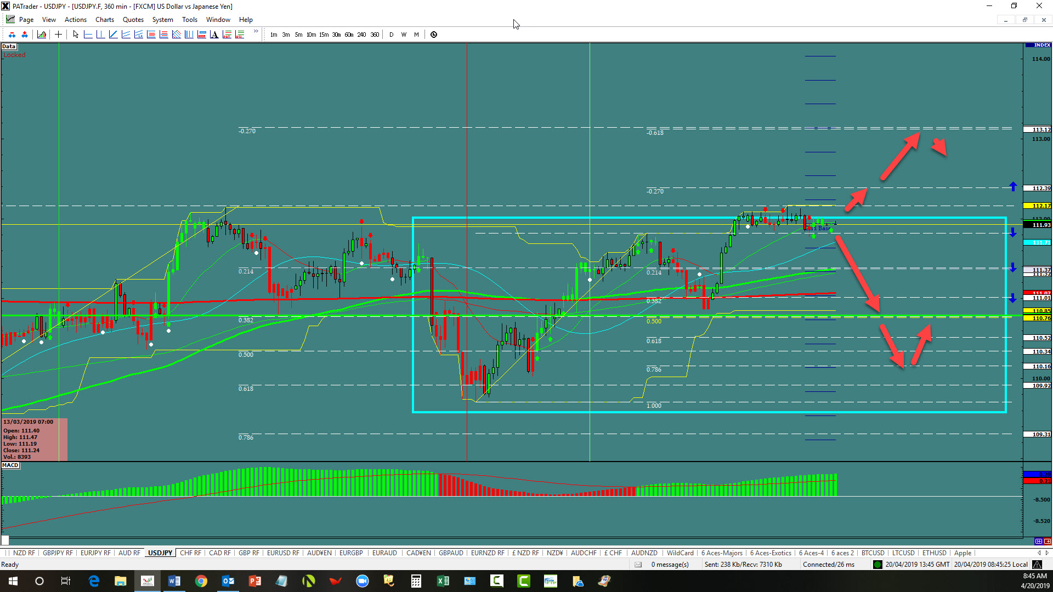Open the Quotes menu
Viewport: 1053px width, 592px height.
tap(133, 20)
